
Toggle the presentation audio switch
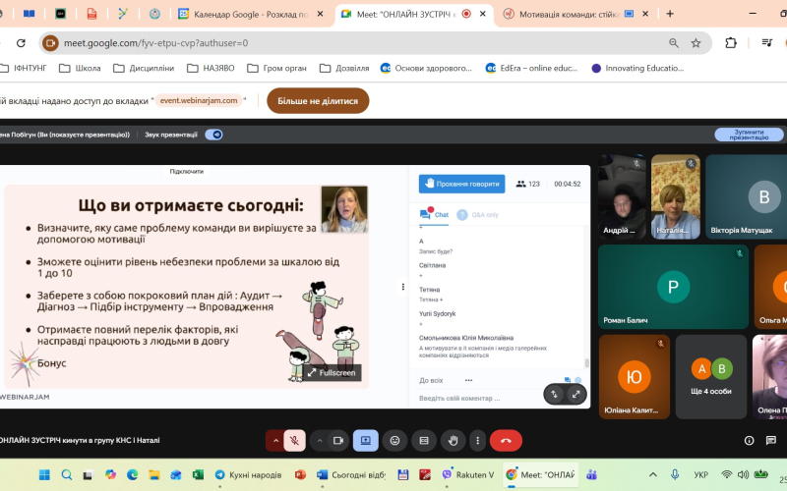click(213, 135)
